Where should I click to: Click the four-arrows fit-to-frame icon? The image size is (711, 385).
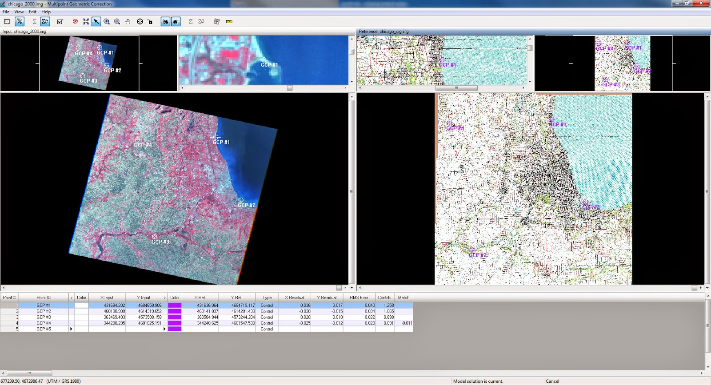tap(86, 21)
